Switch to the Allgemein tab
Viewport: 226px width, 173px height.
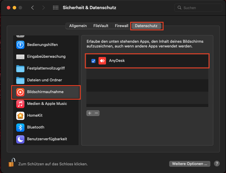pos(78,26)
